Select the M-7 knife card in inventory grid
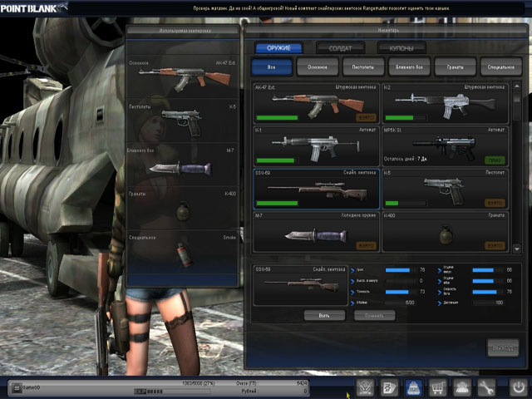Image resolution: width=532 pixels, height=399 pixels. (316, 231)
